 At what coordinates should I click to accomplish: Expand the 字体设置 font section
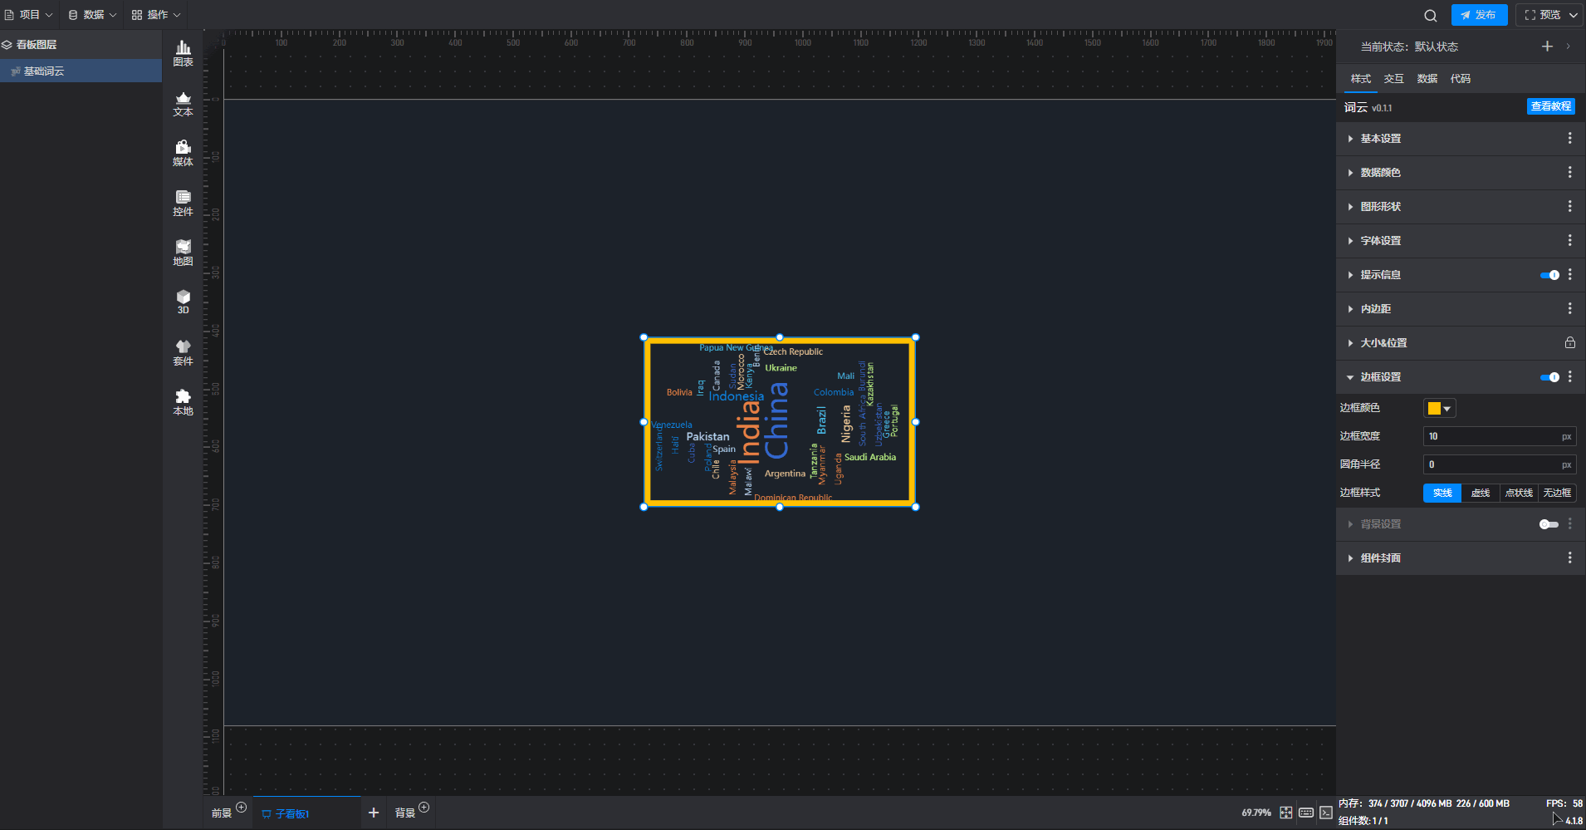pos(1380,241)
